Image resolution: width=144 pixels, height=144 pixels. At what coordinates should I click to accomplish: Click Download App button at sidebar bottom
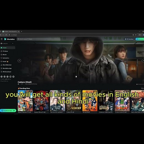pos(8,110)
